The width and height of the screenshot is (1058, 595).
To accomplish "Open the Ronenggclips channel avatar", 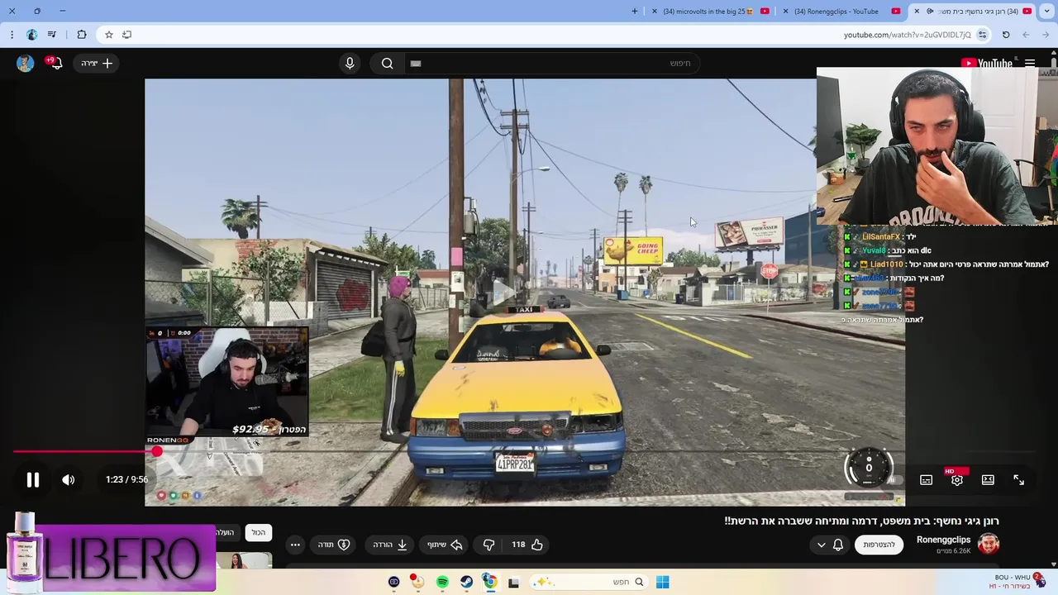I will pyautogui.click(x=989, y=544).
